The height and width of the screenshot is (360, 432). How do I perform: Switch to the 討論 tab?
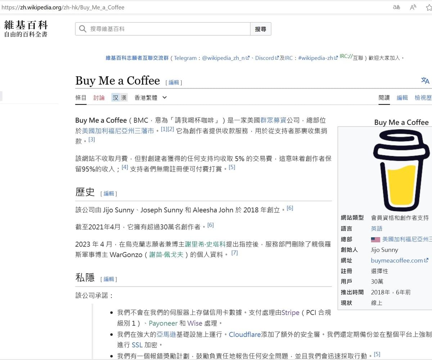tap(99, 98)
